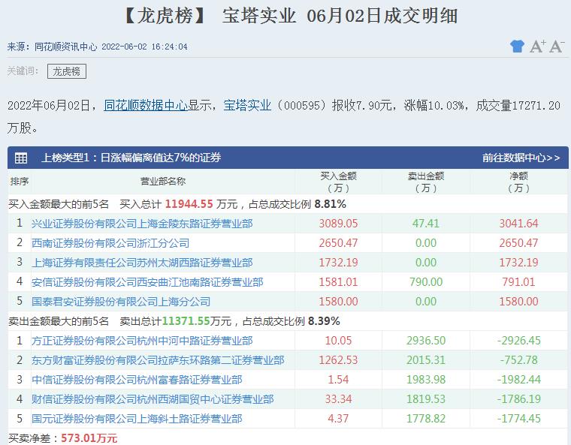Open 东方财富证券拉萨东环路第二证券营业部 link
Image resolution: width=571 pixels, height=445 pixels.
158,360
